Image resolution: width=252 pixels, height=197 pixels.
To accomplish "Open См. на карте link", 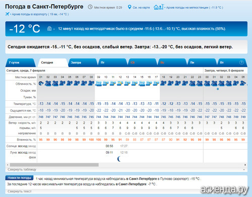I will click(141, 8).
